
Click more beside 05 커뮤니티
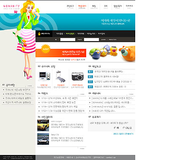point(131,94)
